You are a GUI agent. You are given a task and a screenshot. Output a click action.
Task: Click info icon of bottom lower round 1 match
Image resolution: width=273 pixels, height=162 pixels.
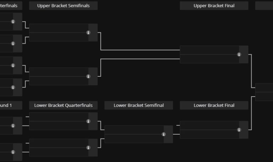[x=13, y=152]
